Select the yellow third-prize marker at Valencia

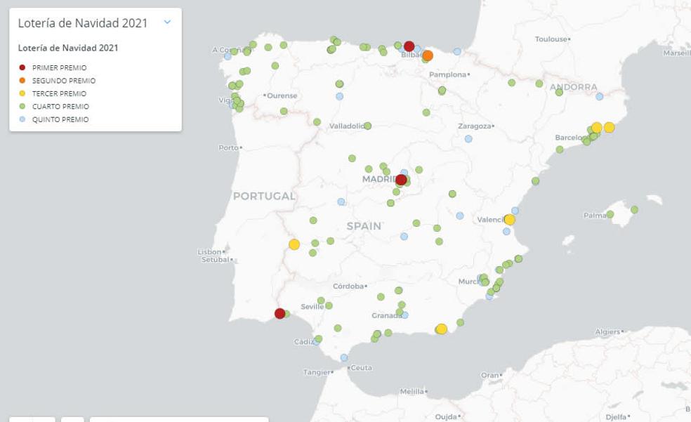pos(509,220)
